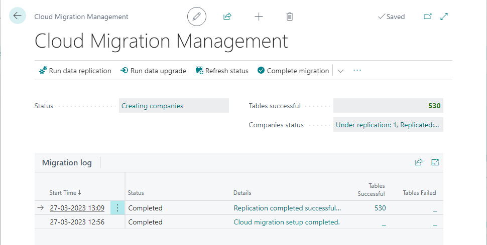Click the Creating companies status value
Screen dimensions: 487x245
[174, 106]
